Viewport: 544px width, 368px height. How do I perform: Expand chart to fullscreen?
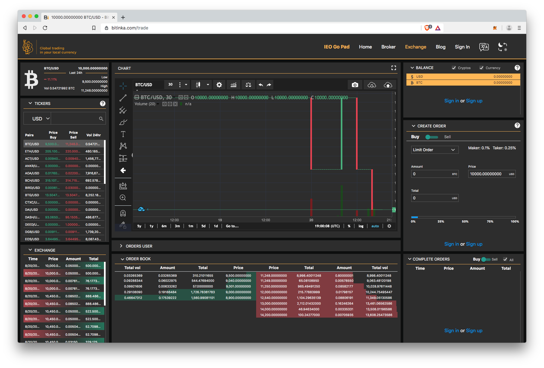point(394,68)
